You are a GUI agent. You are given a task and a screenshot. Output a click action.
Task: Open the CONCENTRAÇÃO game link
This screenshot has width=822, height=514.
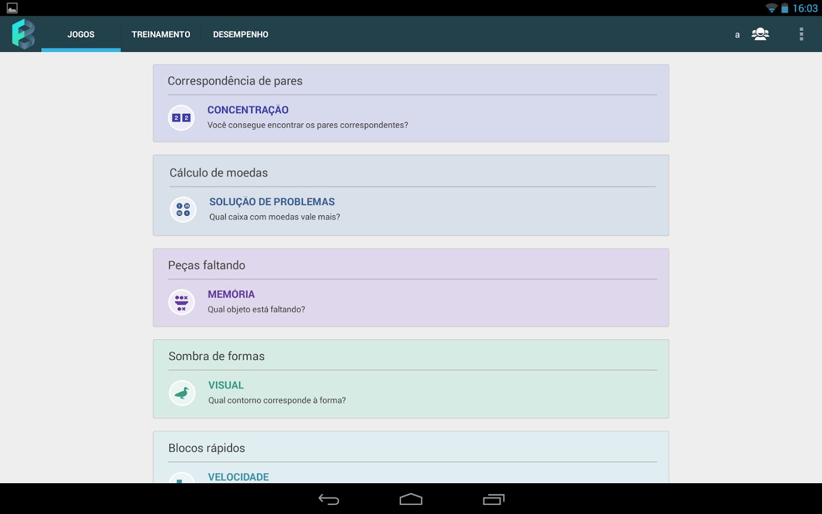[248, 110]
